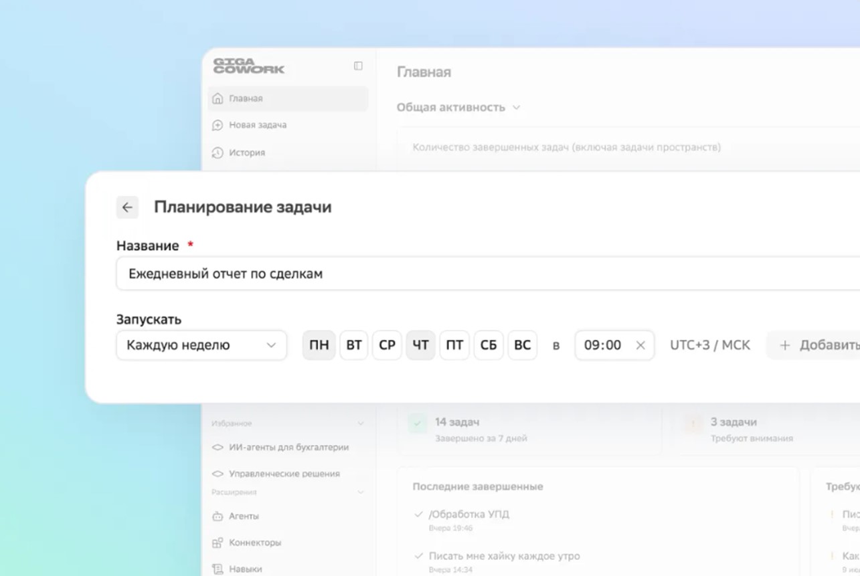Open Главная in the sidebar
Screen dimensions: 860x576
[x=288, y=98]
